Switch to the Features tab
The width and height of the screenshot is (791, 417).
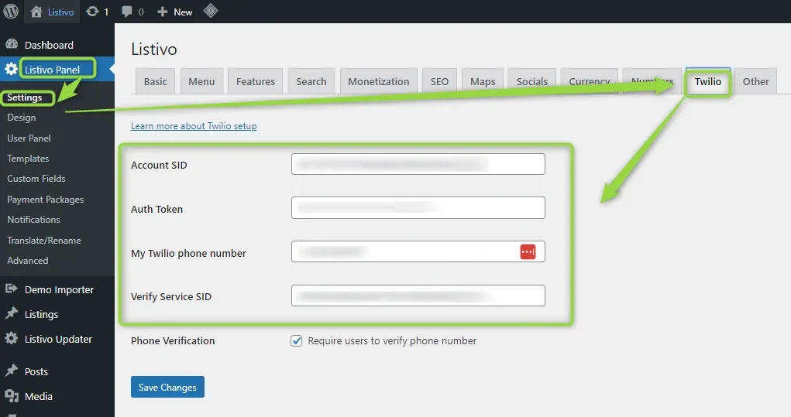(x=255, y=81)
